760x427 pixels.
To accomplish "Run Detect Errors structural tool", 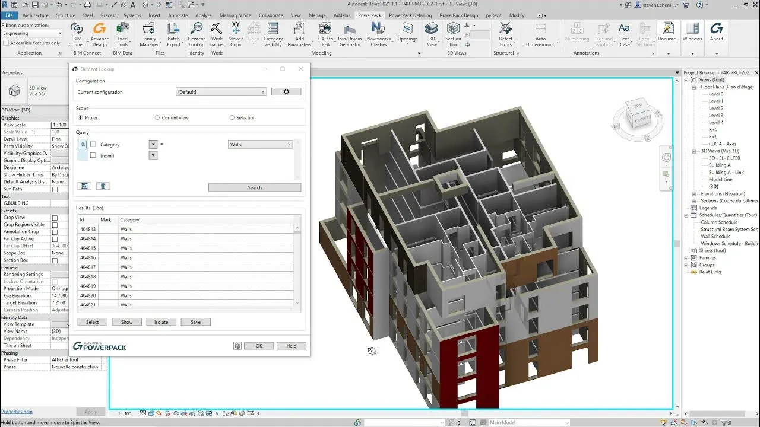I will (x=506, y=35).
